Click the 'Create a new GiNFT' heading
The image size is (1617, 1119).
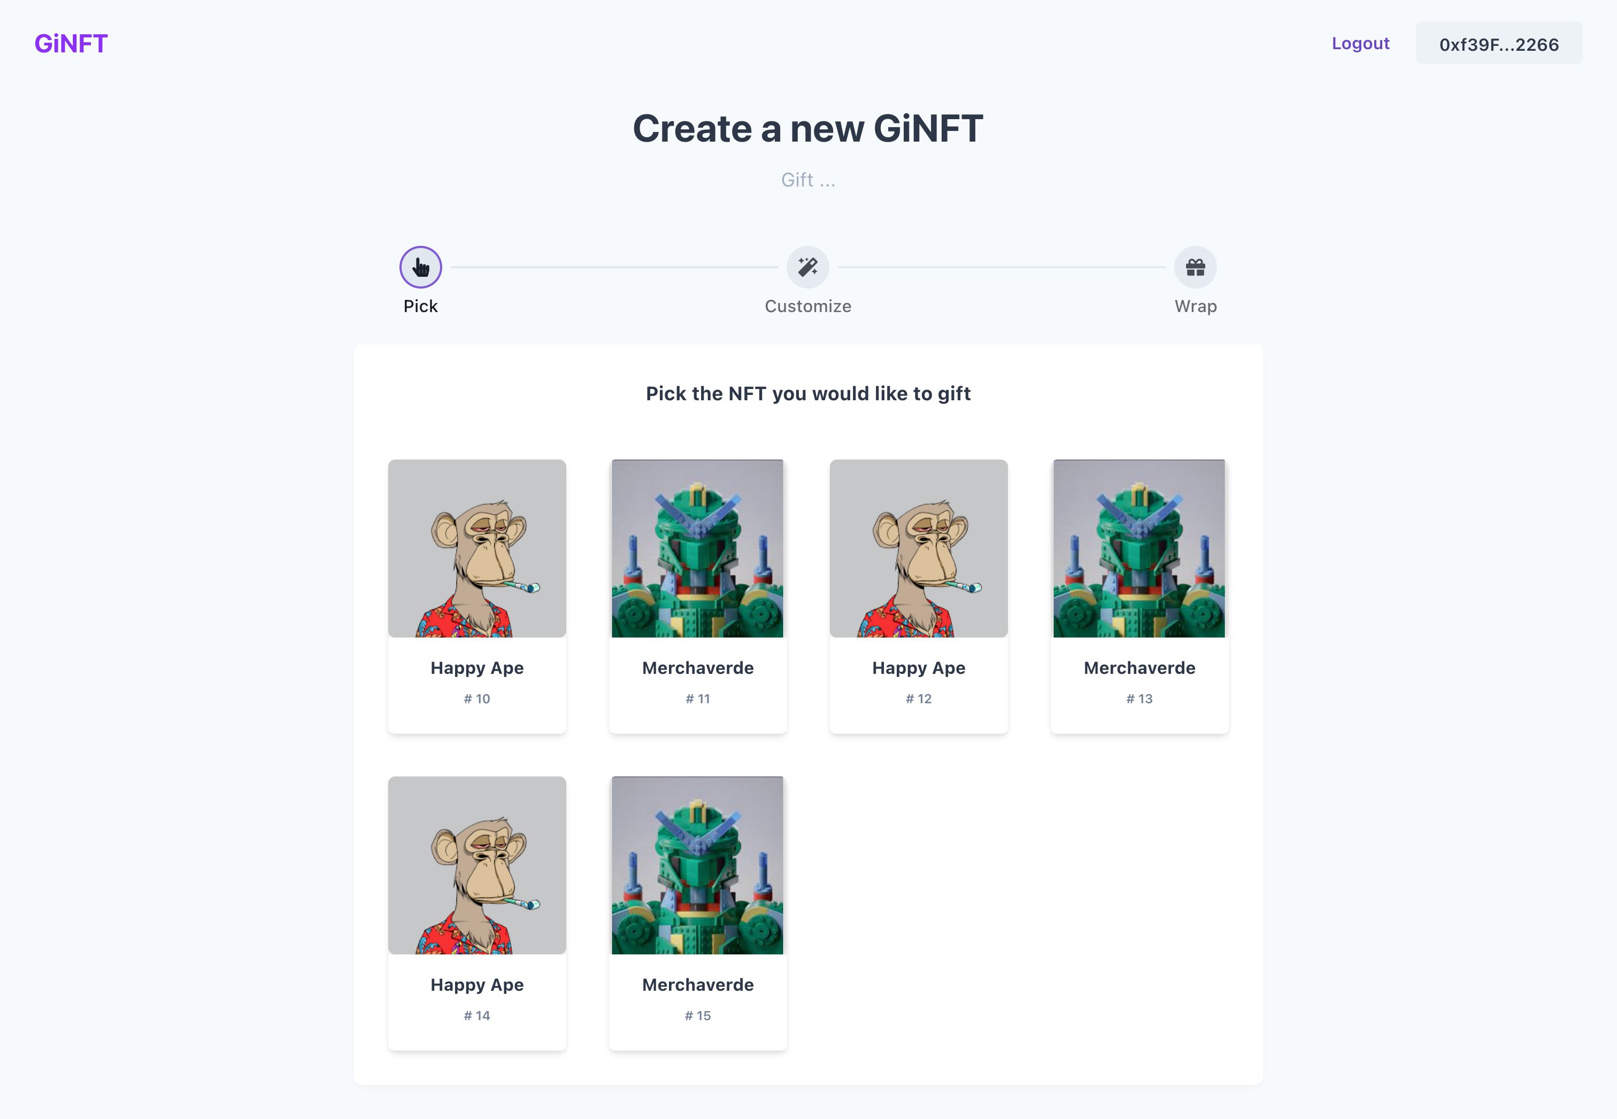point(807,128)
